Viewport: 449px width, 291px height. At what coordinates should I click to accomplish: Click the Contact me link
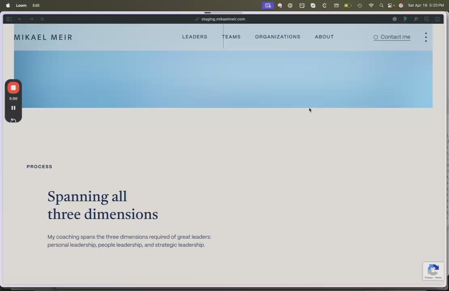(392, 37)
